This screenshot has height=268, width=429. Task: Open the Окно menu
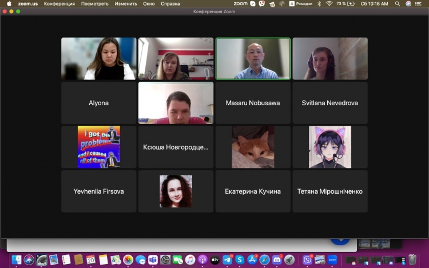click(149, 3)
